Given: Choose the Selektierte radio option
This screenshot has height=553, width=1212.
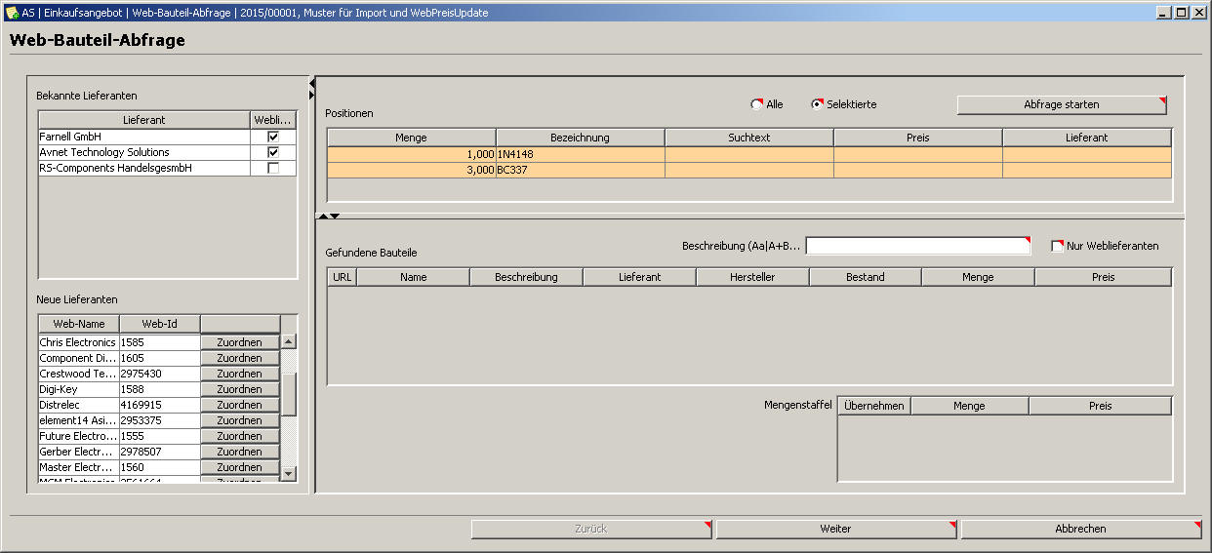Looking at the screenshot, I should coord(818,104).
